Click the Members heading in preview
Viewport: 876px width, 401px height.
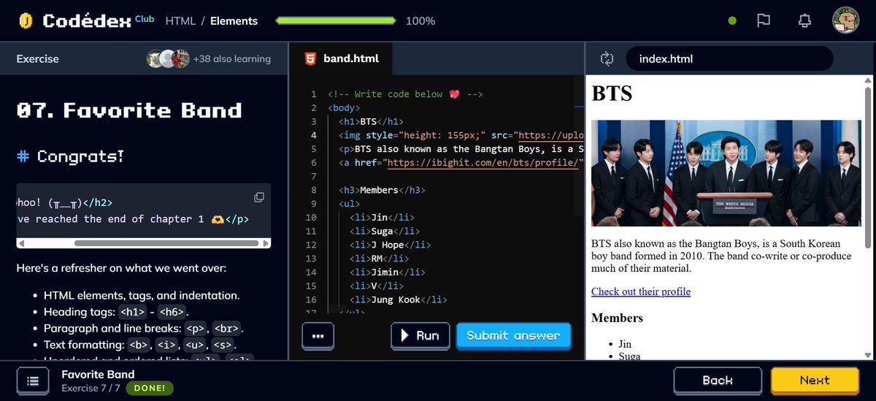(617, 318)
